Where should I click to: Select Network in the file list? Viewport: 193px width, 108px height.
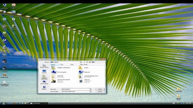[84, 72]
